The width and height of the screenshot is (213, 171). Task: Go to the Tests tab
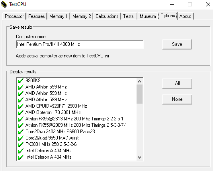click(x=128, y=16)
